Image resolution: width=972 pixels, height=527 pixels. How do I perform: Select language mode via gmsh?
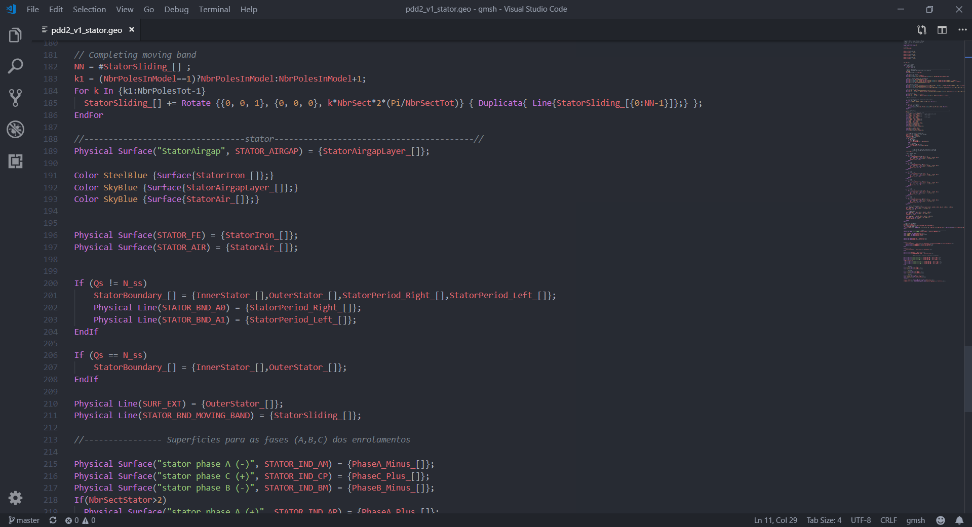pyautogui.click(x=916, y=520)
